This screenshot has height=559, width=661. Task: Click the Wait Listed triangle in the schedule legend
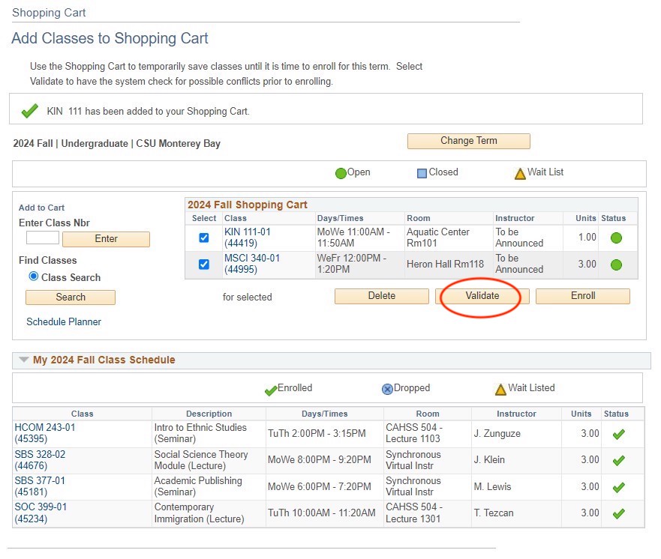tap(500, 387)
